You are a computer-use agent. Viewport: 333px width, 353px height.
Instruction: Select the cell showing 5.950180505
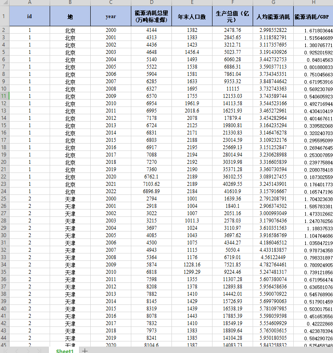coord(273,338)
